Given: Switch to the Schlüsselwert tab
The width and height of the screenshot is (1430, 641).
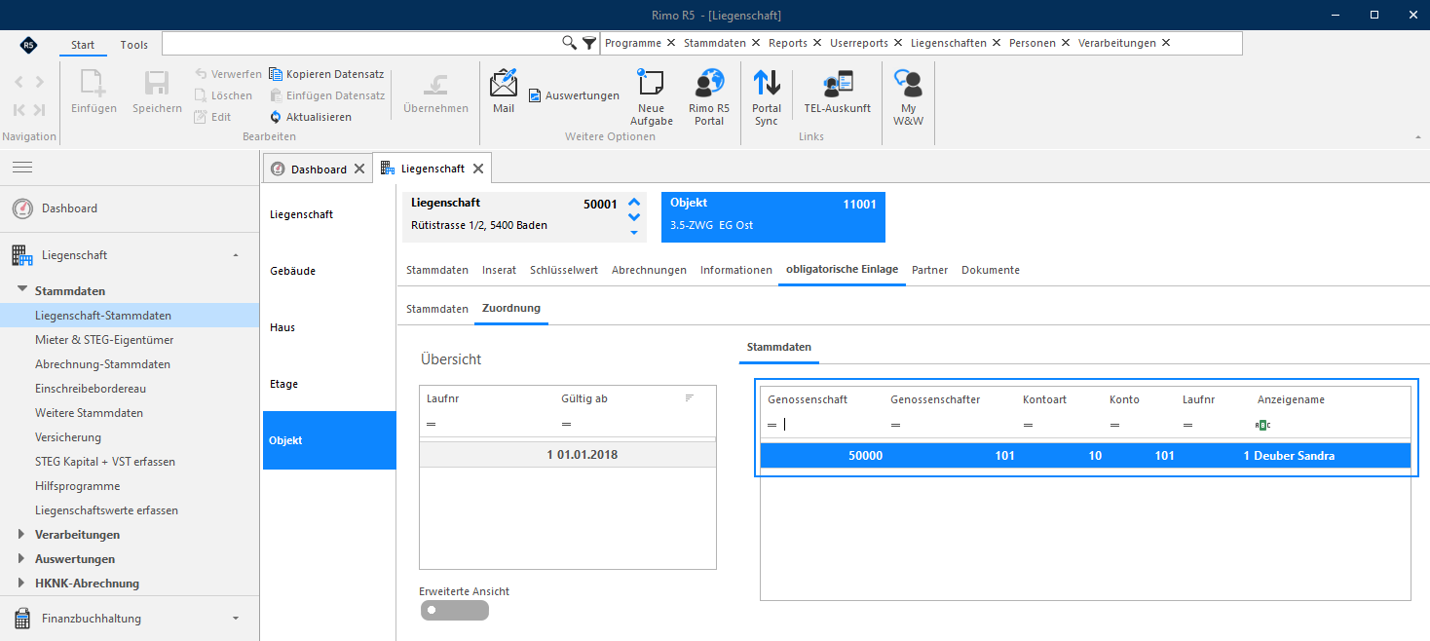Looking at the screenshot, I should tap(564, 270).
